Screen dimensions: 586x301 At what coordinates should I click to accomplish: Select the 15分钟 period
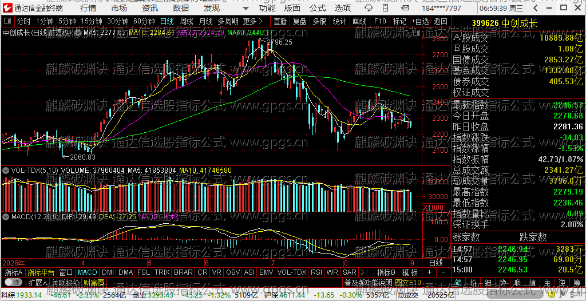coord(91,21)
